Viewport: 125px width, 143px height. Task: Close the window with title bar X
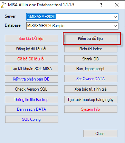click(x=117, y=5)
